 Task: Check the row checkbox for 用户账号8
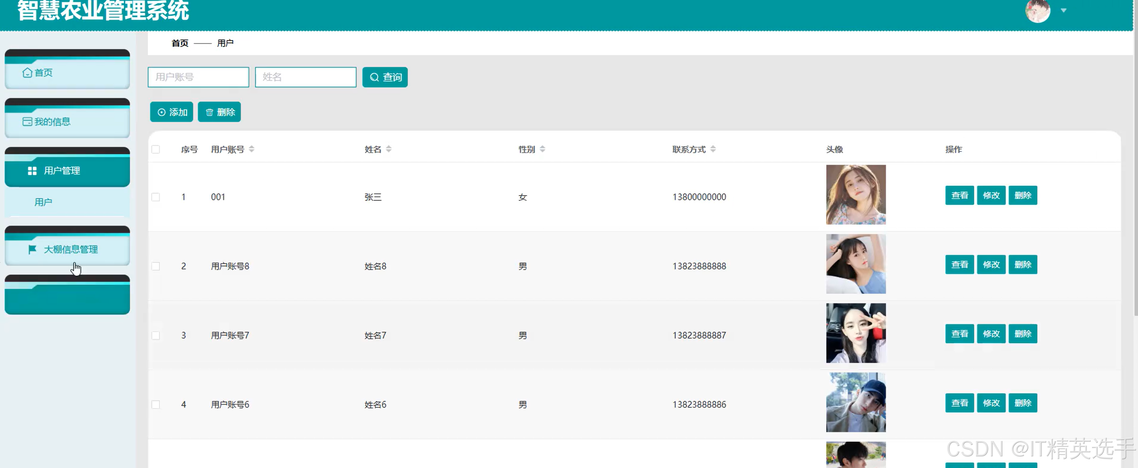click(155, 266)
